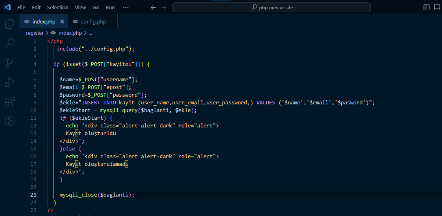
Task: Open the Explorer view in activity bar
Action: pos(9,24)
